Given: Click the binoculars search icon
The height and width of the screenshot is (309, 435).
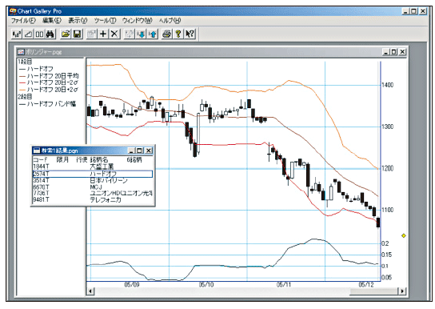Looking at the screenshot, I should tap(50, 34).
